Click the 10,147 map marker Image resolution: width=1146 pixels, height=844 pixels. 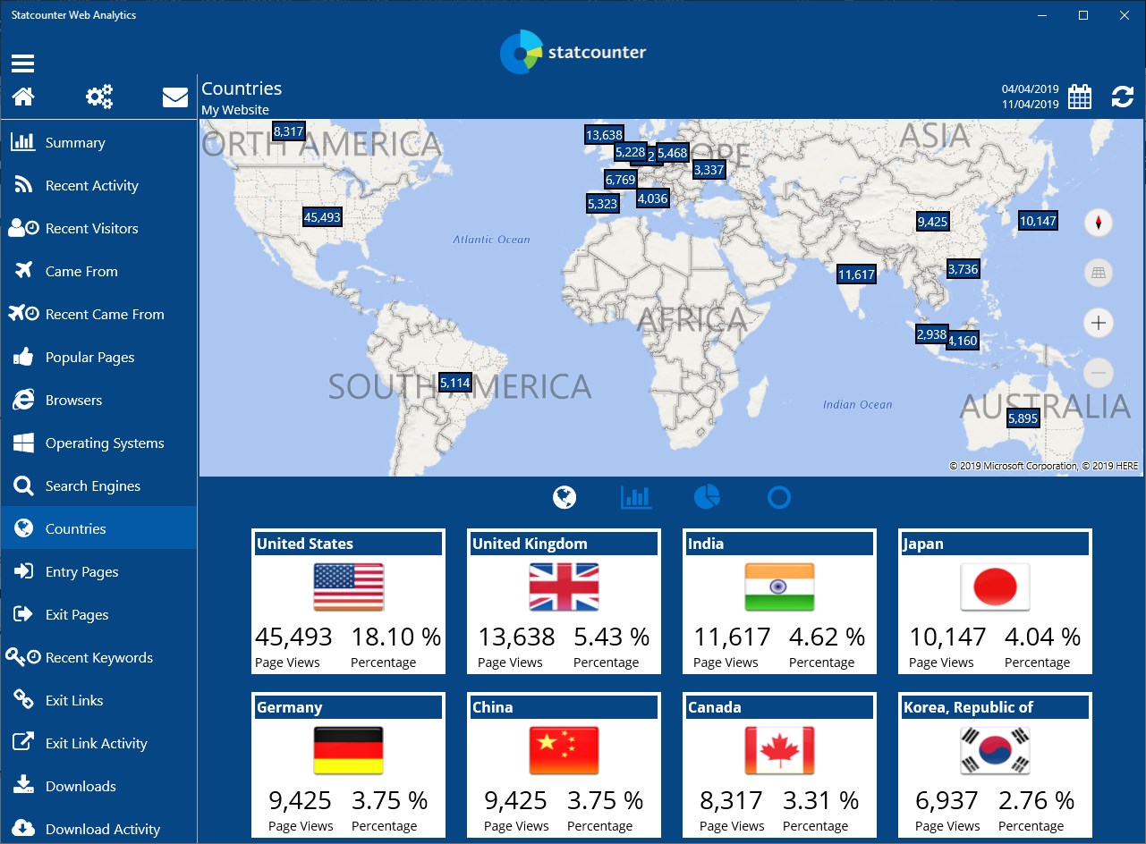tap(1038, 221)
